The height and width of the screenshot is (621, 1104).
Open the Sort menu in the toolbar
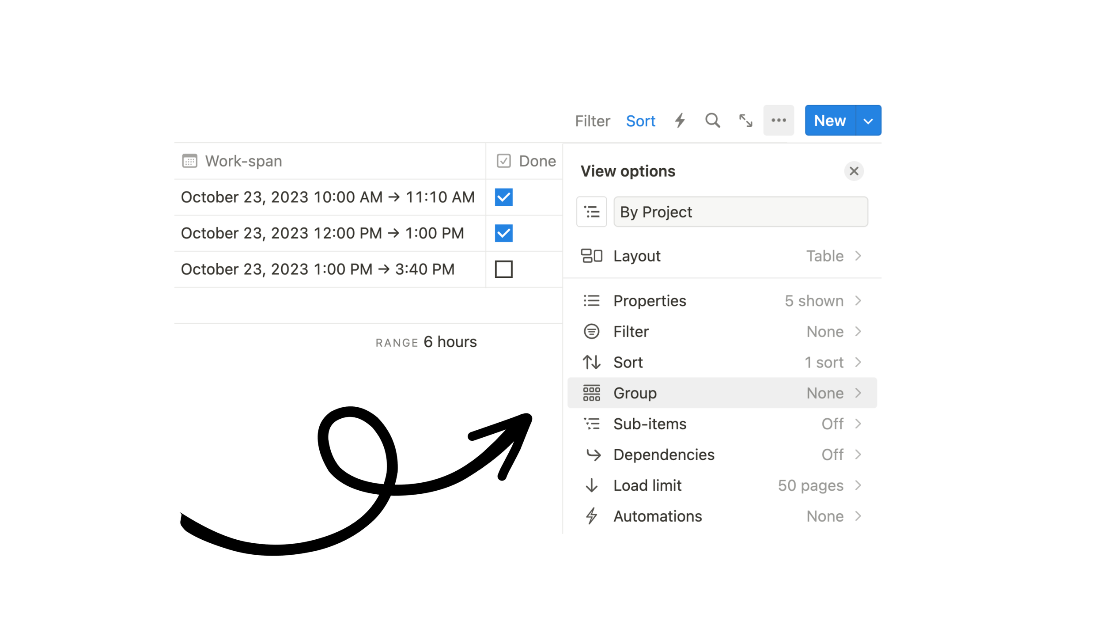[640, 120]
